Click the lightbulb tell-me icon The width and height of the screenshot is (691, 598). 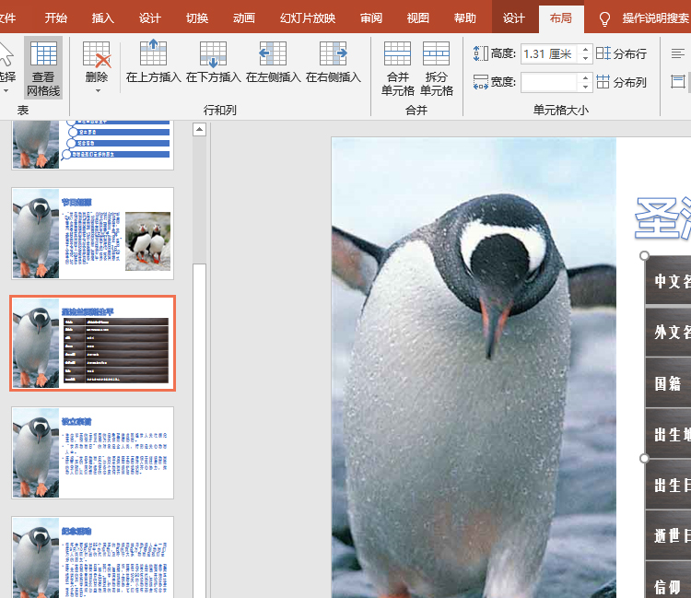point(604,19)
